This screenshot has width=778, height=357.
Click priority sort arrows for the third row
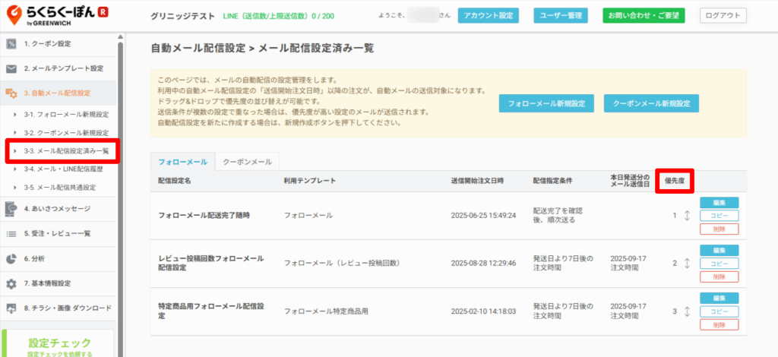[687, 311]
